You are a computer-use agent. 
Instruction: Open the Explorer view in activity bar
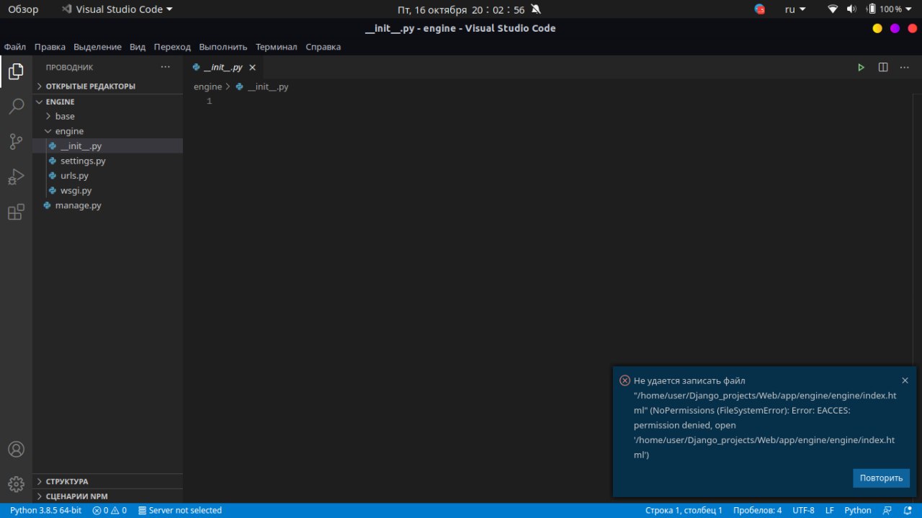coord(16,71)
